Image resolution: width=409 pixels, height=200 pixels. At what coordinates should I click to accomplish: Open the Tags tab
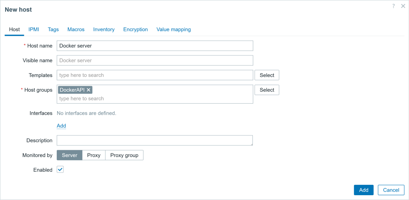point(53,29)
